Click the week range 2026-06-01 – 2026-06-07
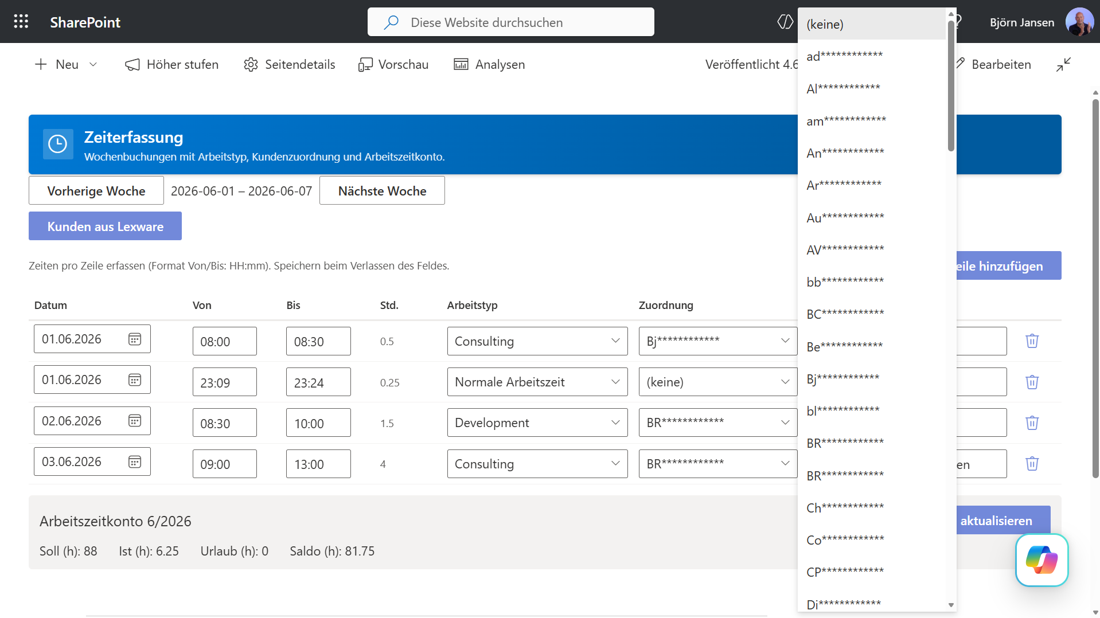The height and width of the screenshot is (618, 1100). tap(241, 191)
